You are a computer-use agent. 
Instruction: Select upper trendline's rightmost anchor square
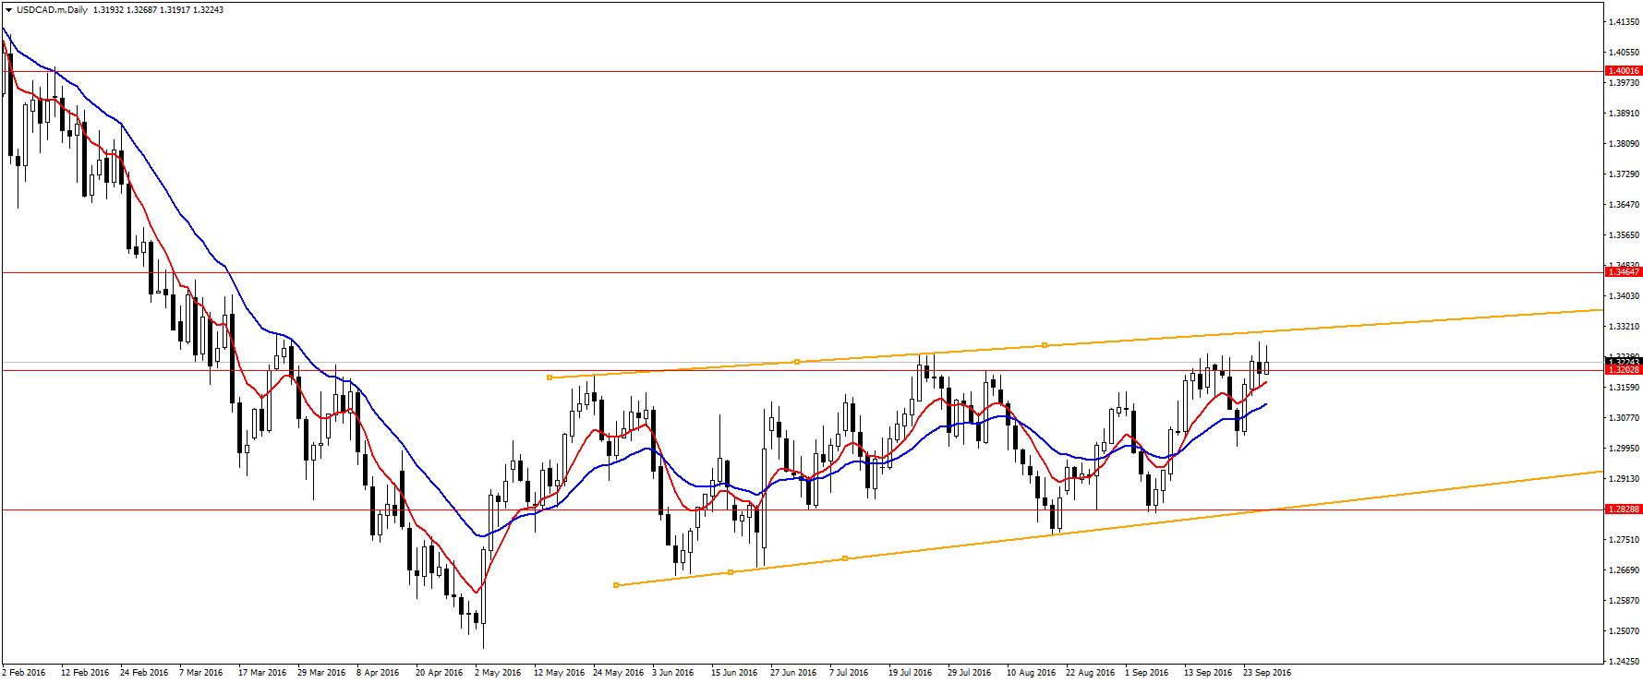[x=1045, y=345]
